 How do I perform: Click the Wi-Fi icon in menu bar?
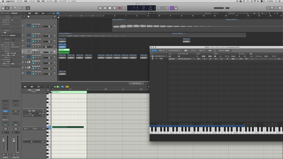(x=255, y=1)
